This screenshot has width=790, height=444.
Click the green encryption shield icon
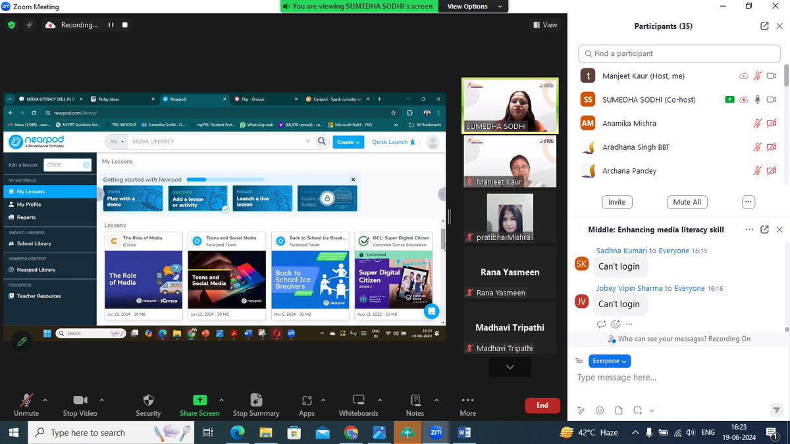pyautogui.click(x=11, y=25)
